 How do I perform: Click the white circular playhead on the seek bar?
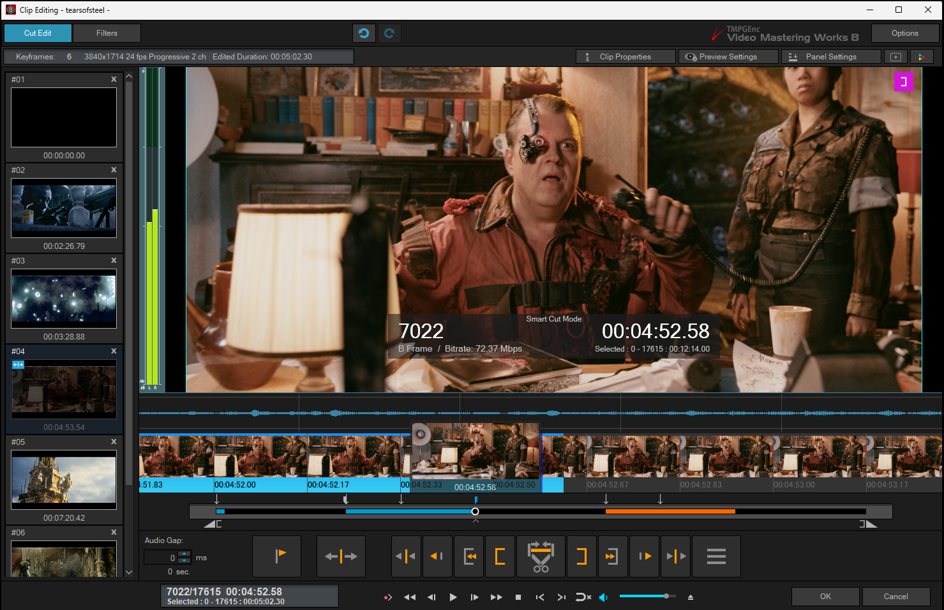pos(475,511)
